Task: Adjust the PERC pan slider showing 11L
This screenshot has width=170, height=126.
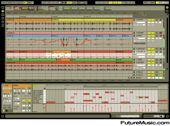Action: click(158, 38)
